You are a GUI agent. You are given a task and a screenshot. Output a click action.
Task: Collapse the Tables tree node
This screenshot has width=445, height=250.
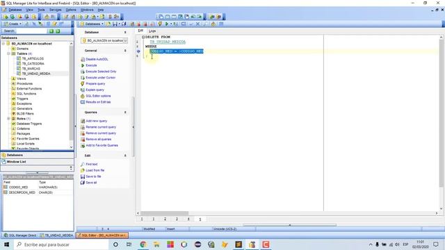tap(8, 53)
